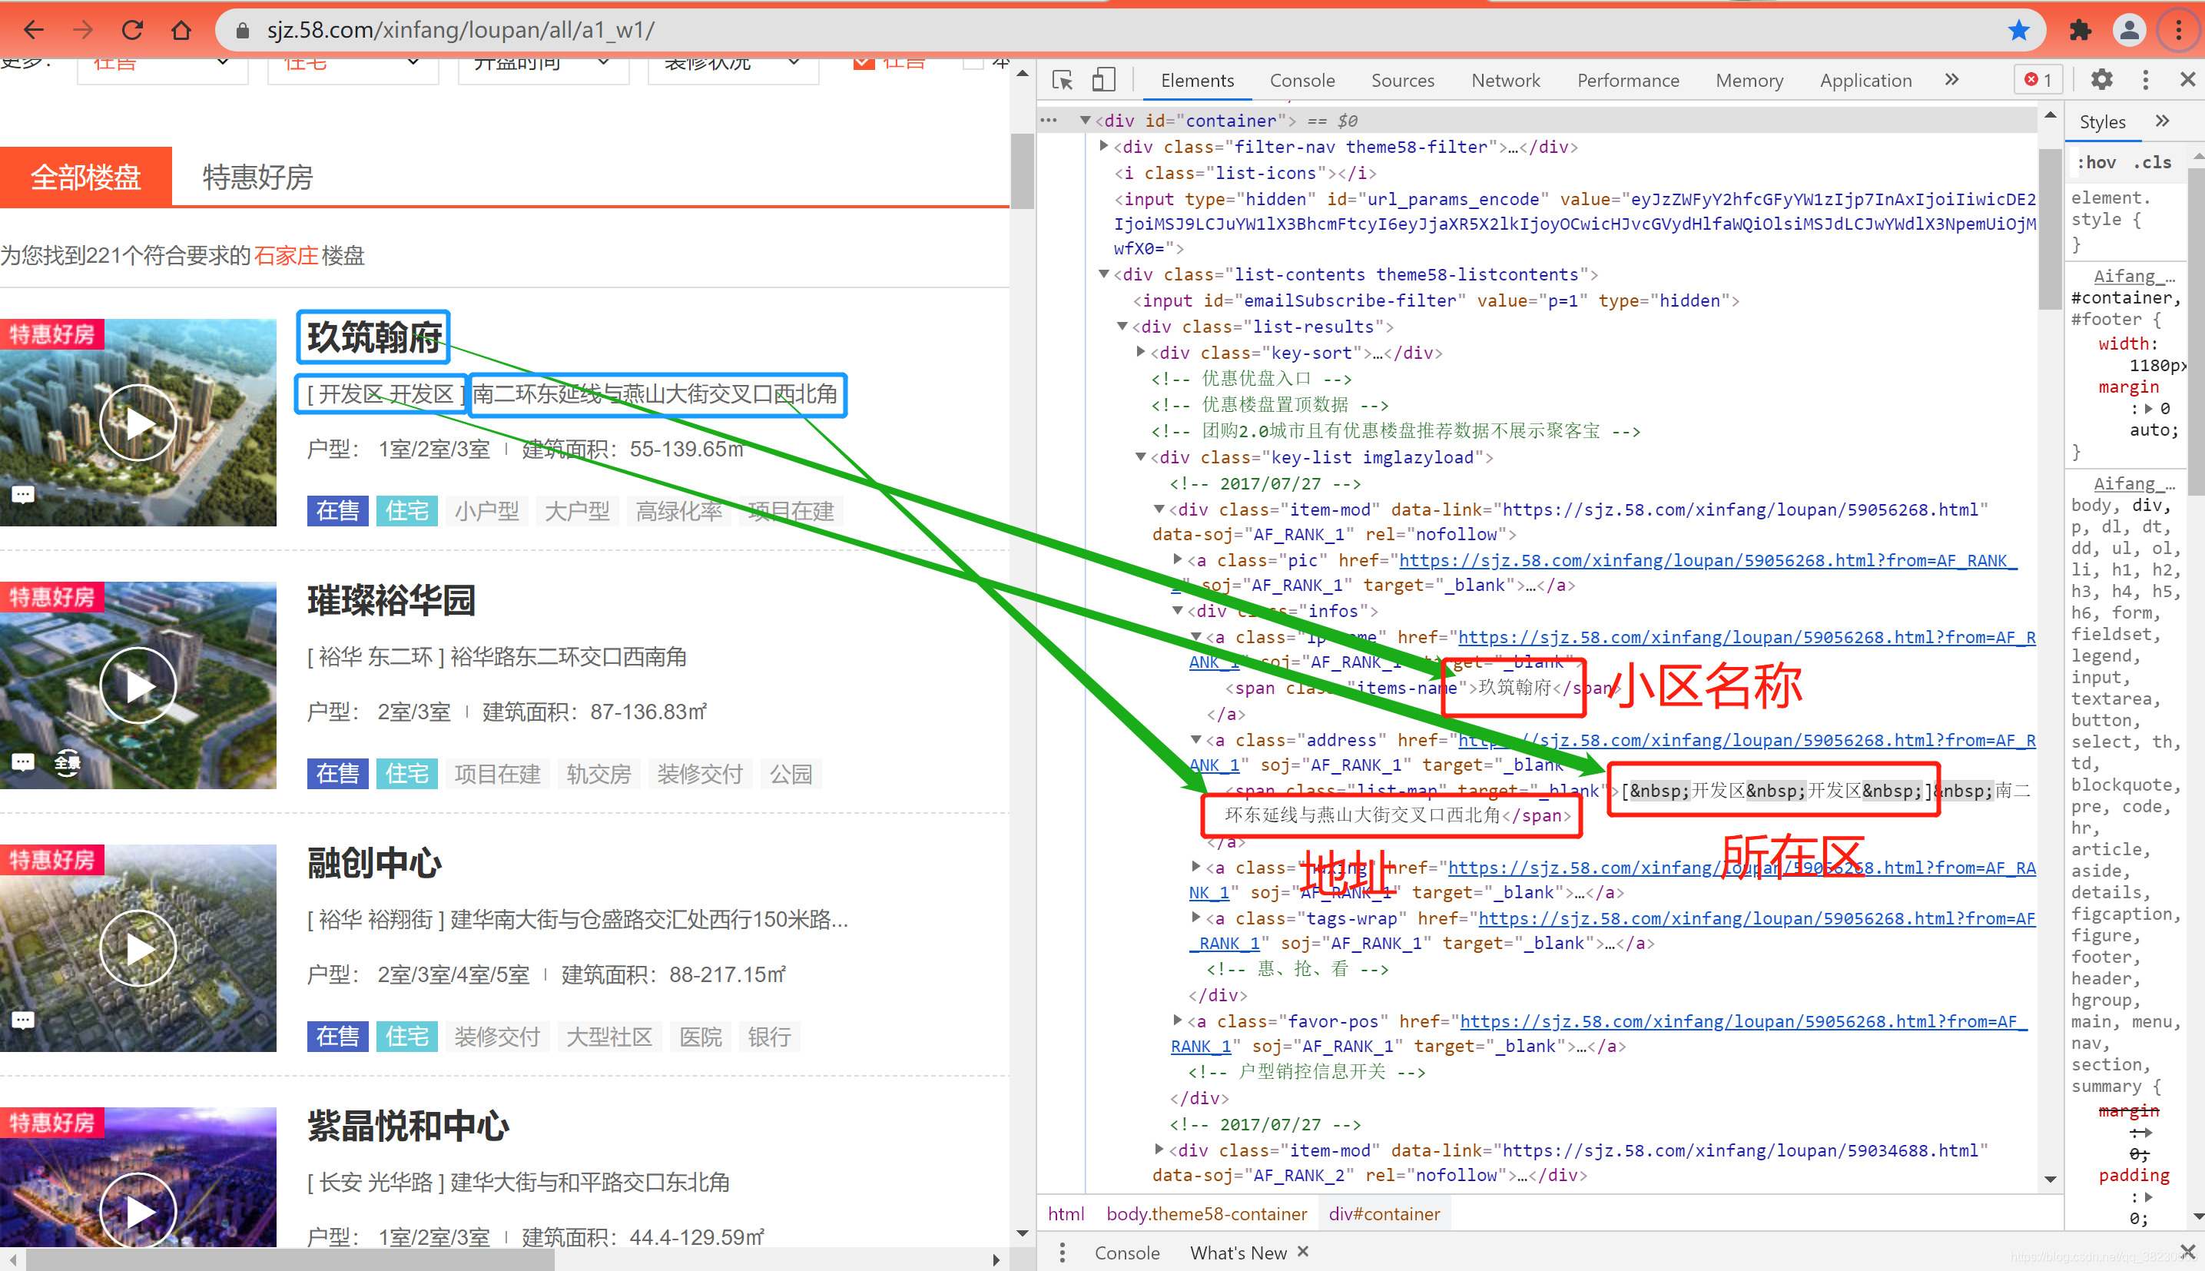Click the home button icon
Image resolution: width=2205 pixels, height=1271 pixels.
[181, 31]
